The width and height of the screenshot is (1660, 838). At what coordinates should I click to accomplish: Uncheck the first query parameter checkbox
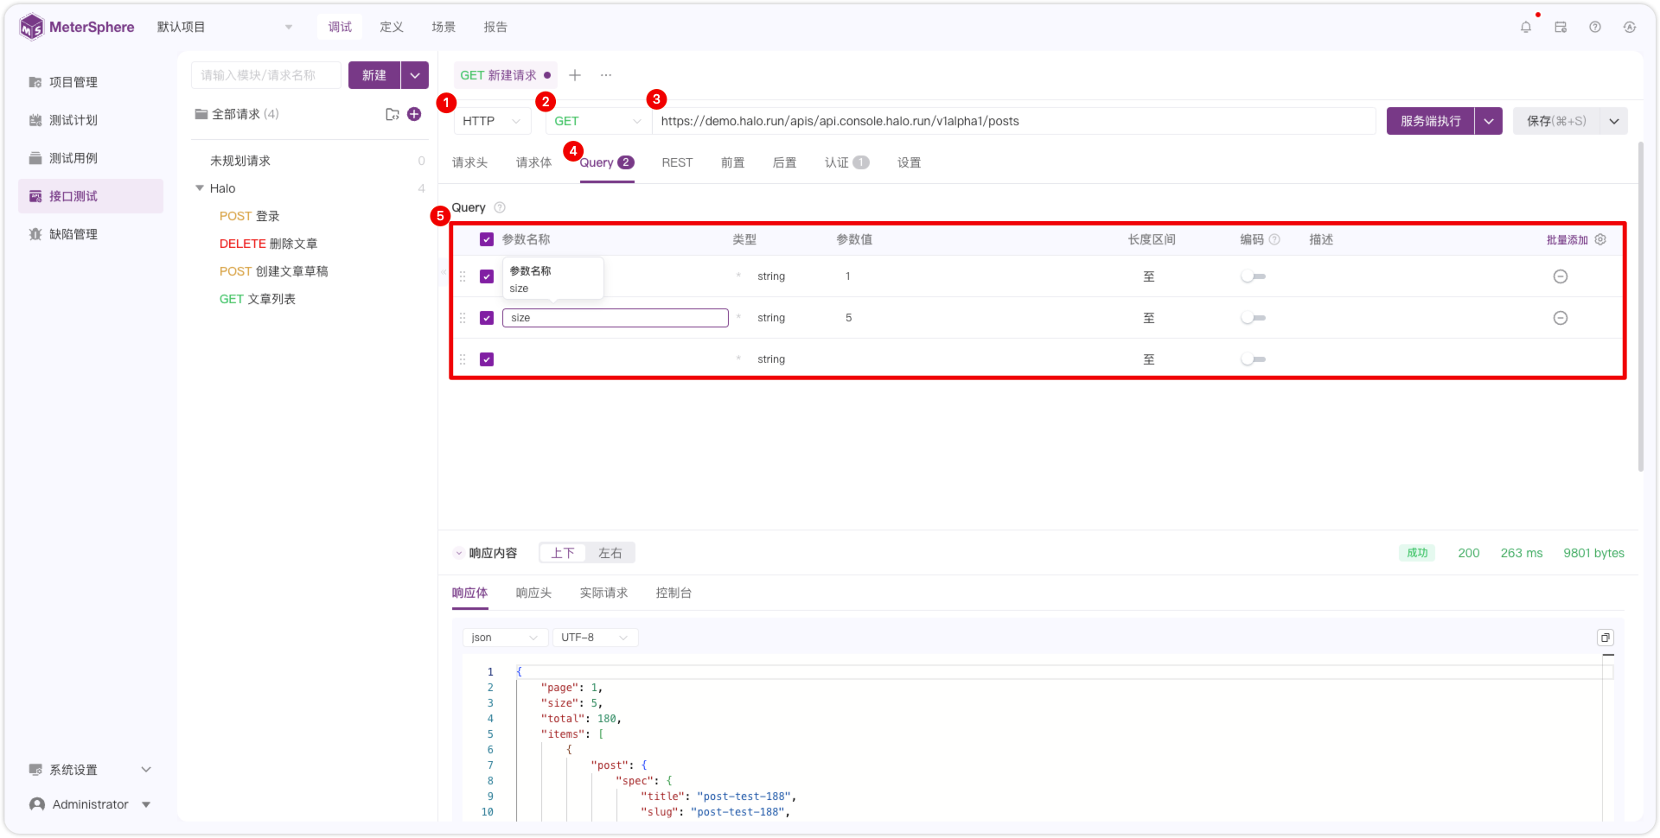point(487,276)
